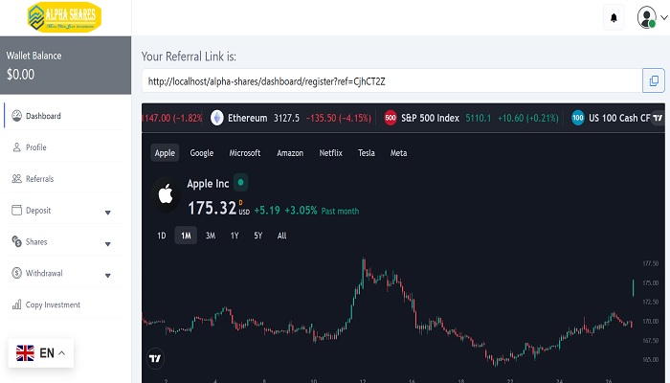The image size is (670, 383).
Task: Open the user avatar profile menu
Action: (647, 17)
